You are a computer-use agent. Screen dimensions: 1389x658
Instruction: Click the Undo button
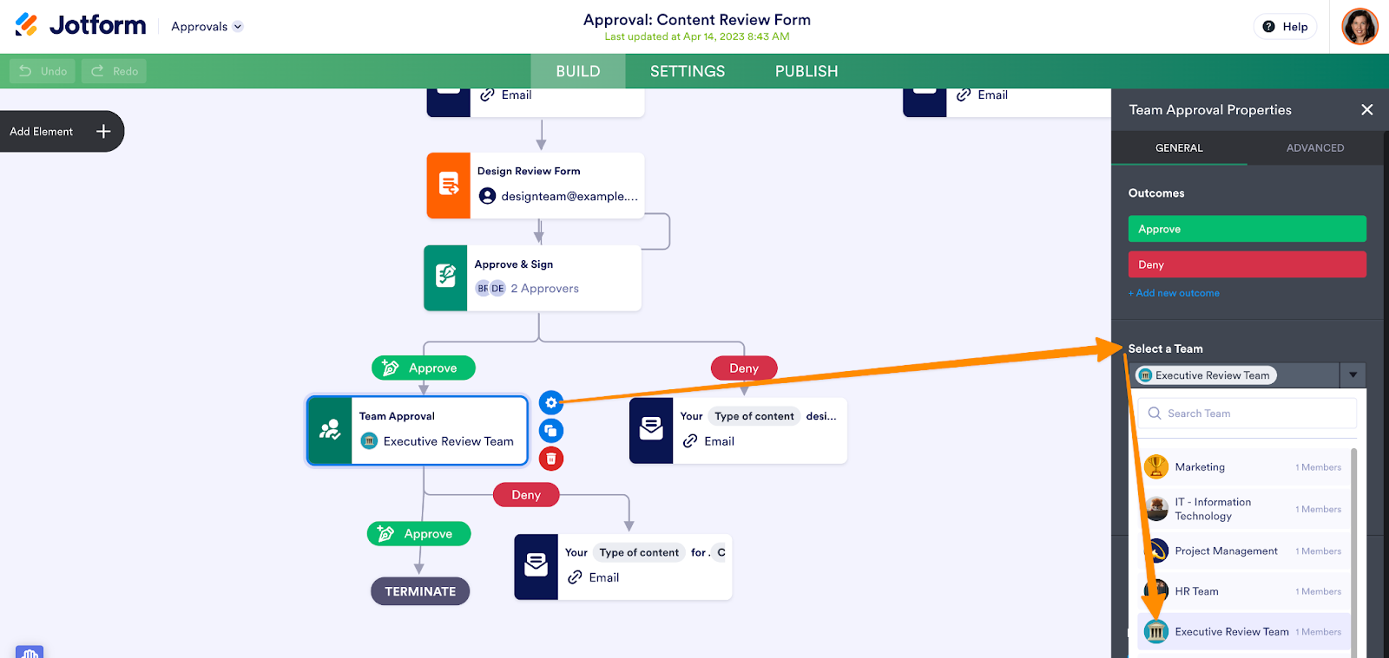click(x=43, y=71)
